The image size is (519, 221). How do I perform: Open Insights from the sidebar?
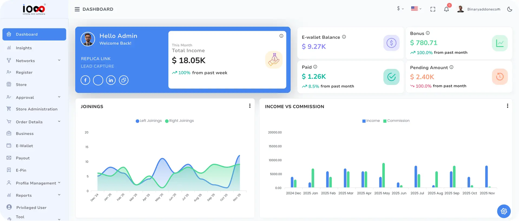(24, 48)
